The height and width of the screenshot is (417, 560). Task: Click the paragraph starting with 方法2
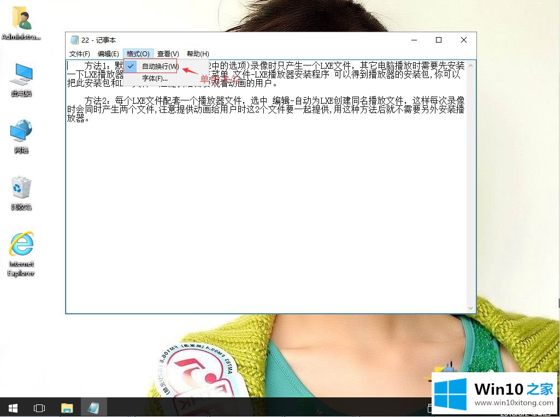pyautogui.click(x=266, y=109)
